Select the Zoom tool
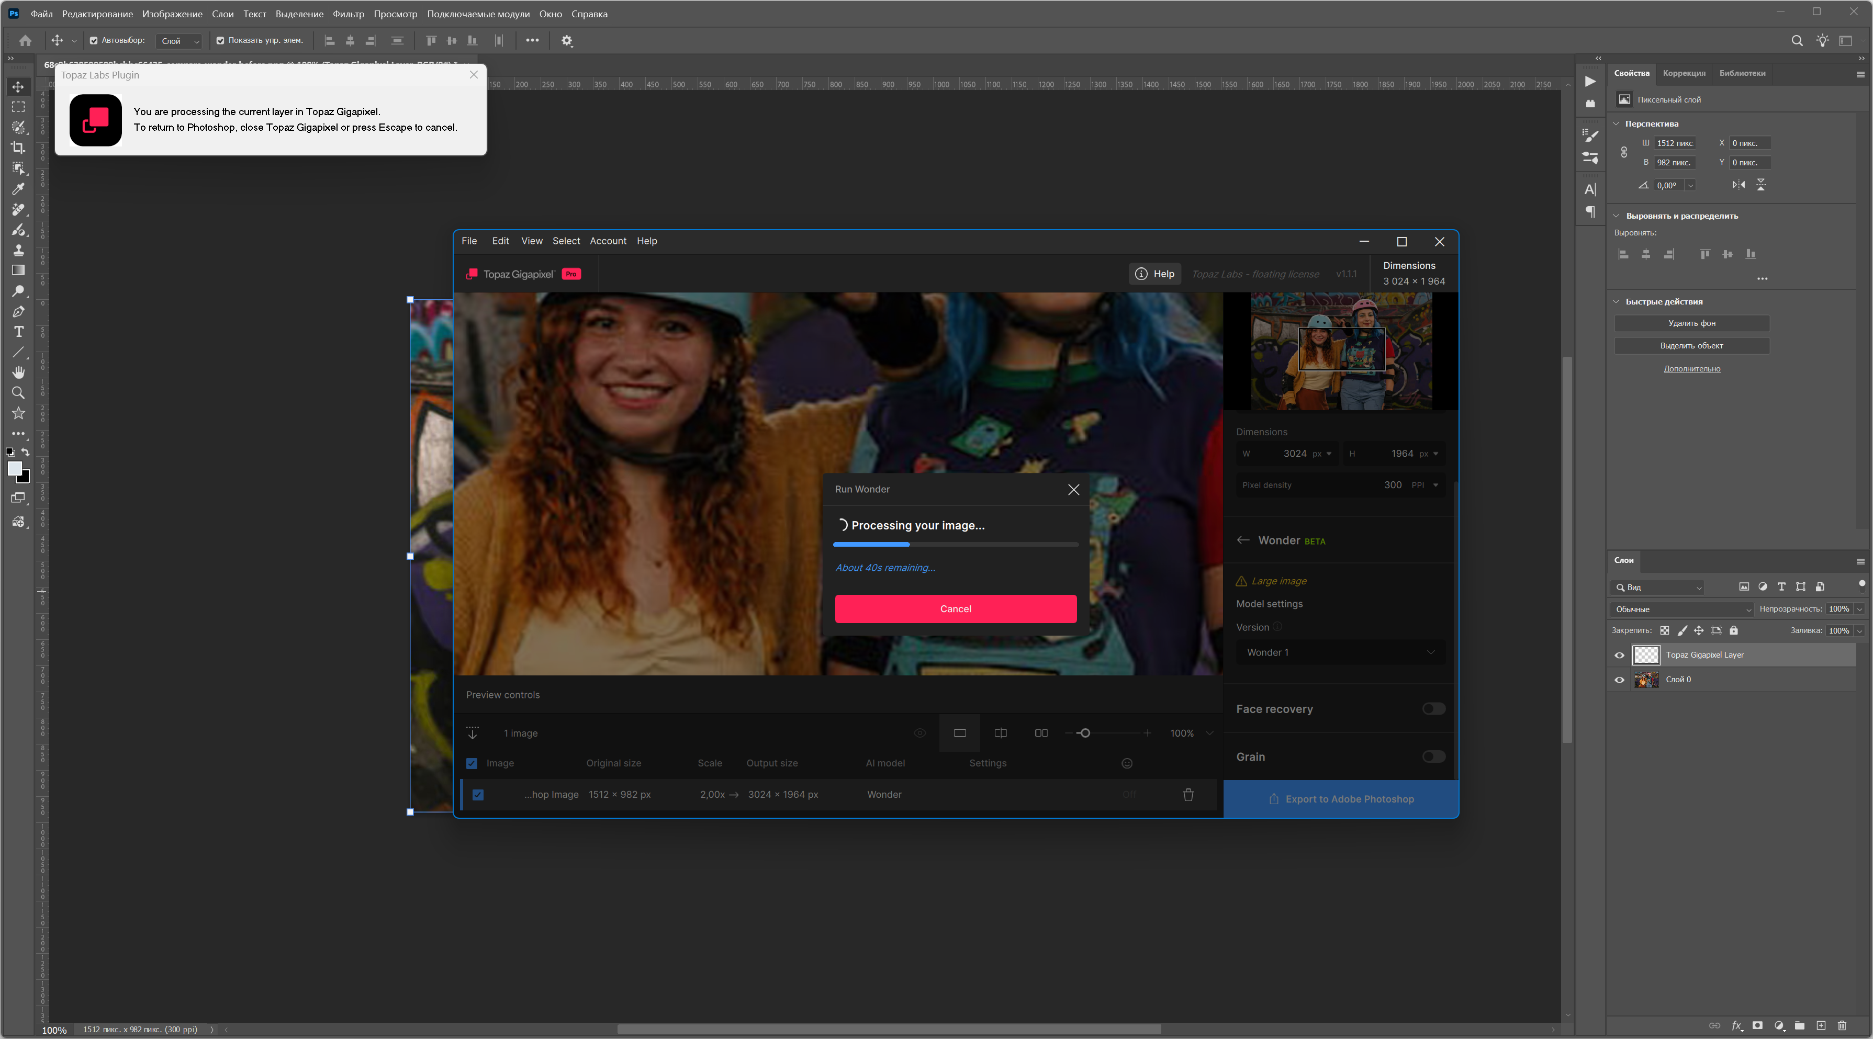The image size is (1873, 1039). click(18, 392)
